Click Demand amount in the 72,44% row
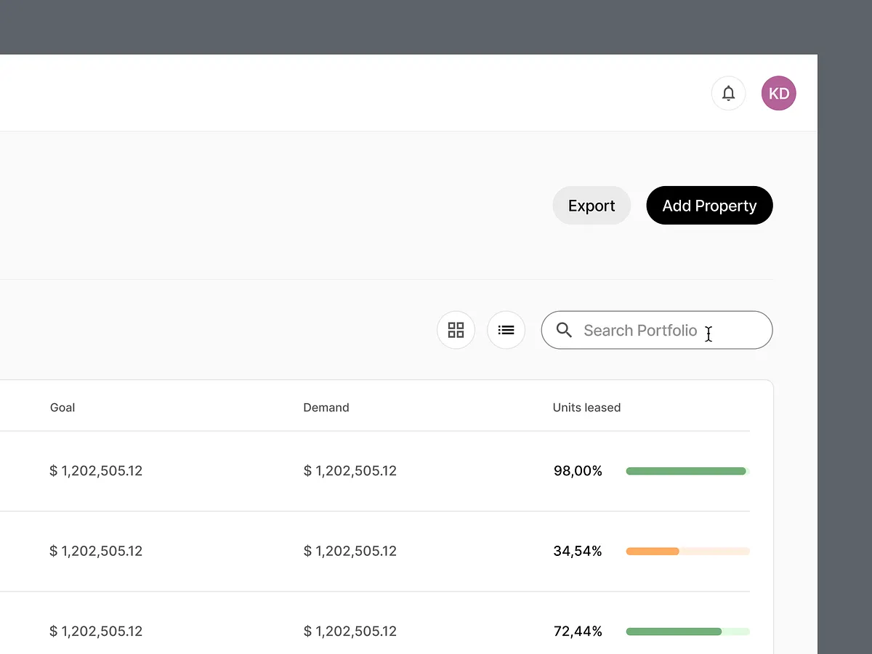Image resolution: width=872 pixels, height=654 pixels. (350, 631)
